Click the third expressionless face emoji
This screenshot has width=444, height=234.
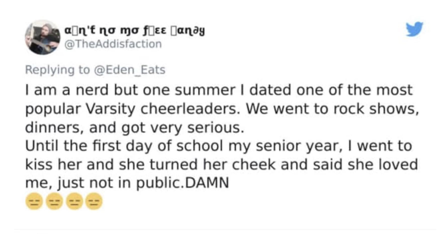(74, 201)
